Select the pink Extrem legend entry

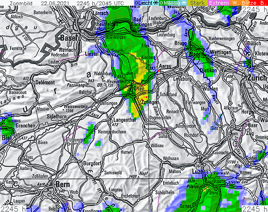219,3
